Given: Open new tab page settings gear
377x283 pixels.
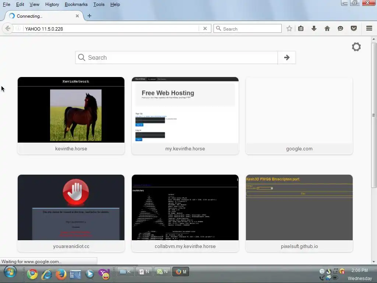Looking at the screenshot, I should coord(356,47).
